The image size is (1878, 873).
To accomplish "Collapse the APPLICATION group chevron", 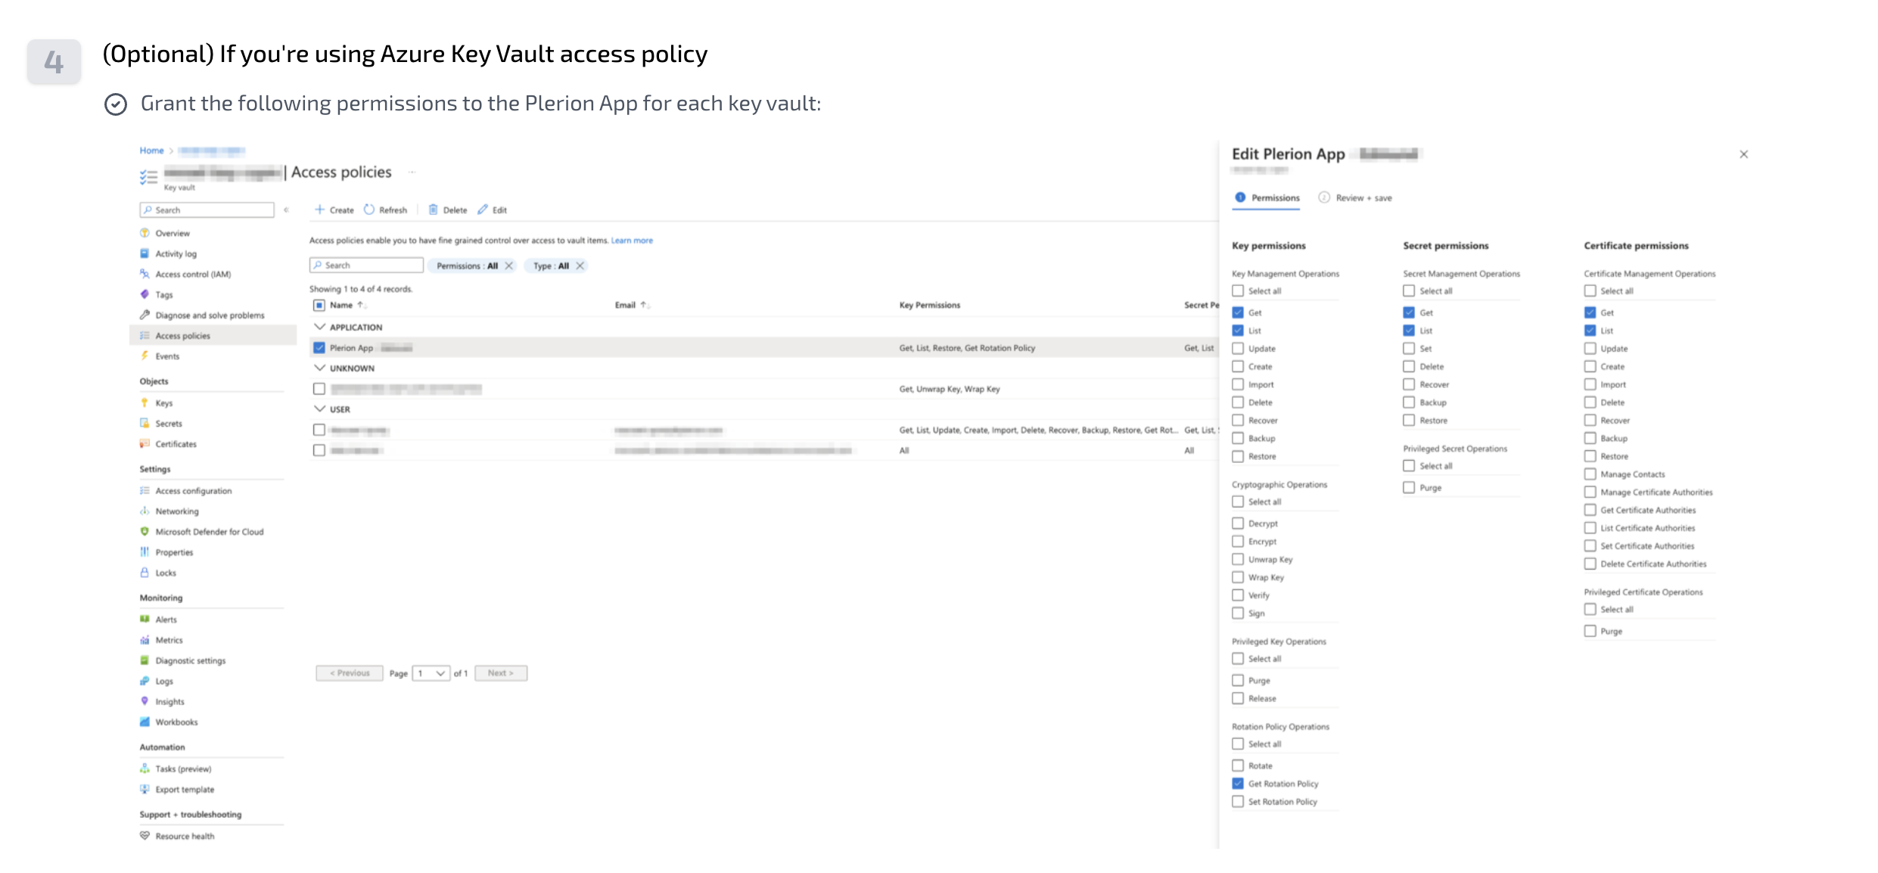I will click(320, 327).
